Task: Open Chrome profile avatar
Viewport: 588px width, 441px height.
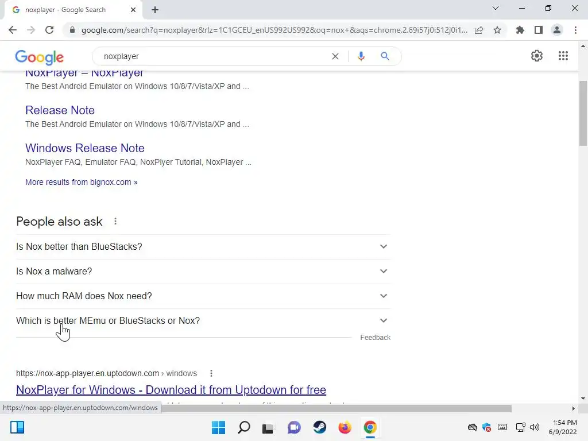Action: tap(557, 30)
